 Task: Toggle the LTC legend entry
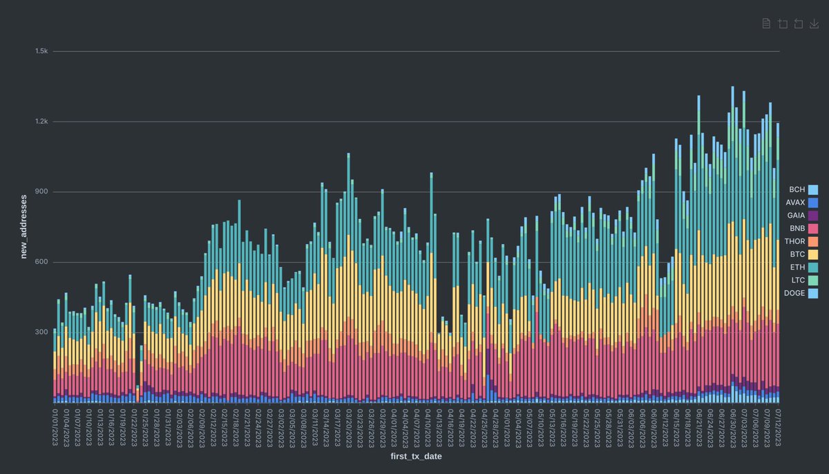click(804, 281)
